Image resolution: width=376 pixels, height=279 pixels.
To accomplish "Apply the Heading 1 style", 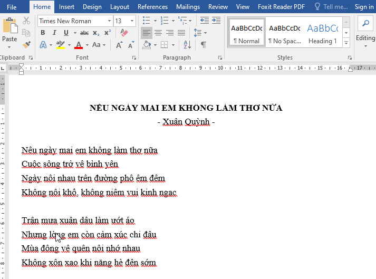I will [x=323, y=32].
